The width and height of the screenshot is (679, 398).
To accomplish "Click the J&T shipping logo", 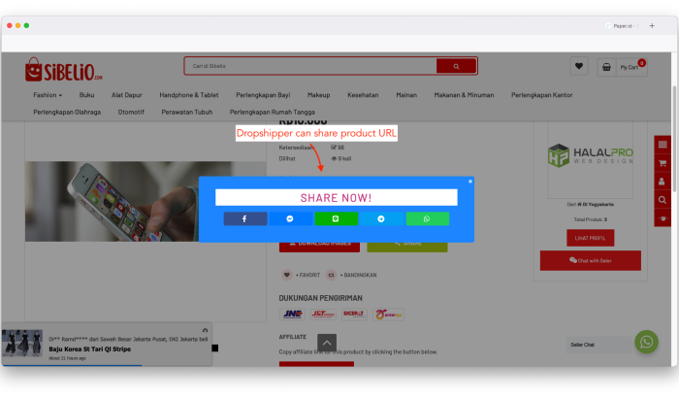I will pyautogui.click(x=323, y=314).
